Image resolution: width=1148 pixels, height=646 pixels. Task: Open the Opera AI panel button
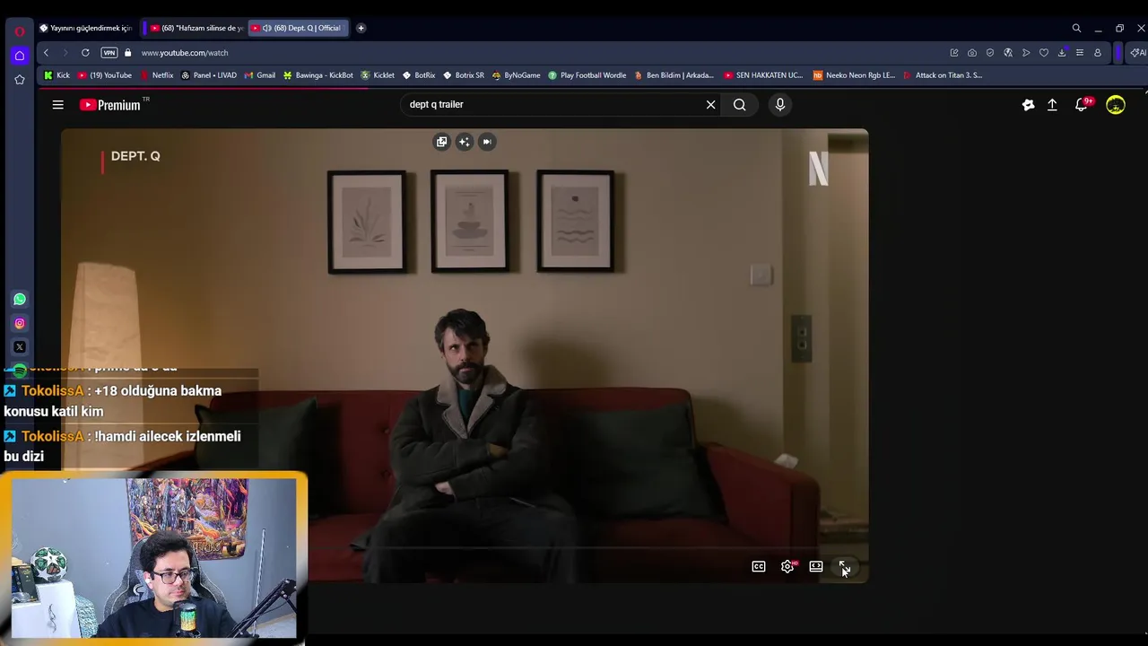[x=1138, y=53]
